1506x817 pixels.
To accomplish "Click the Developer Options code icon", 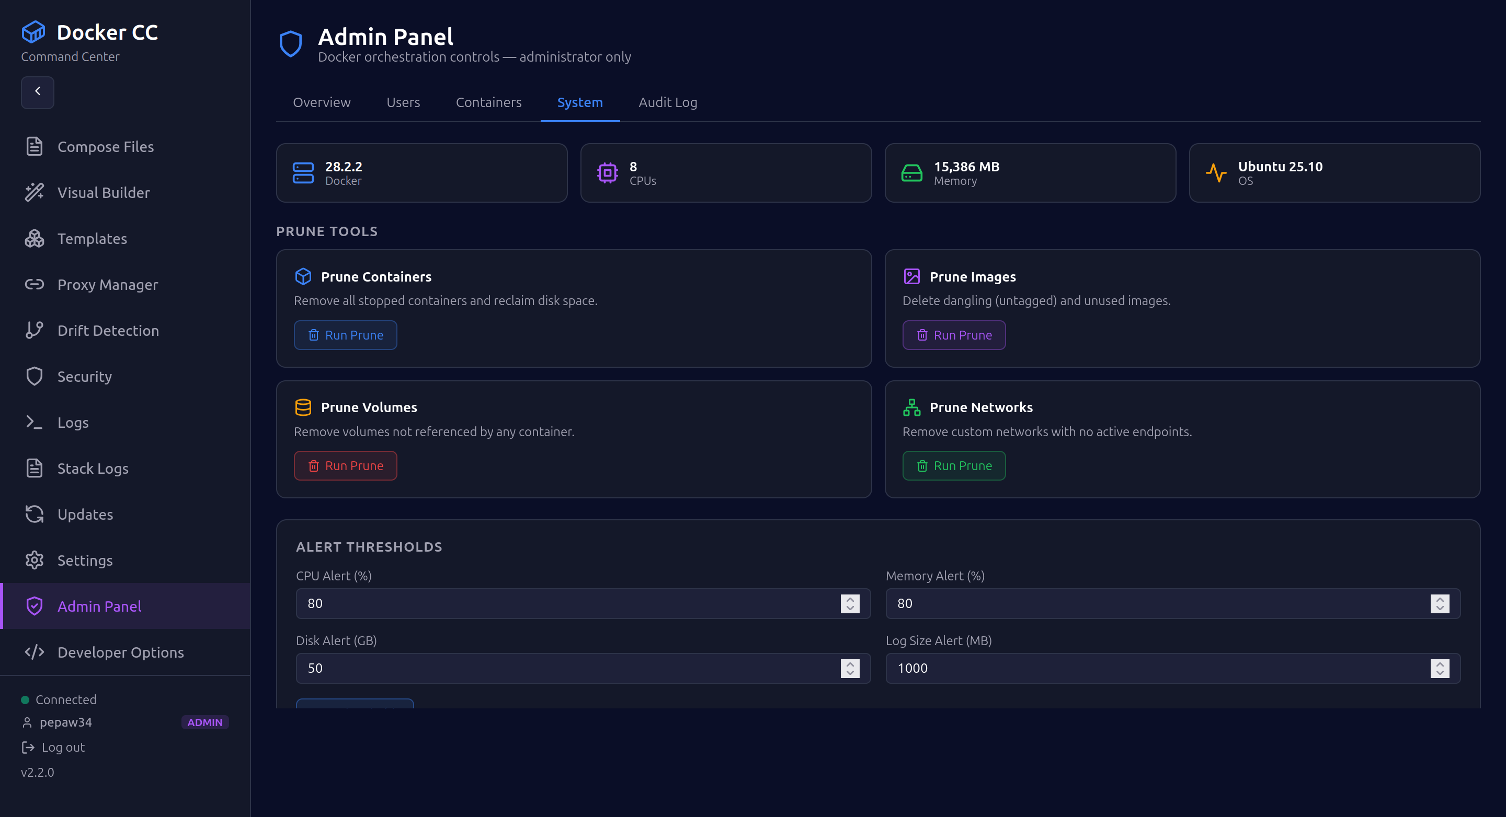I will 35,652.
